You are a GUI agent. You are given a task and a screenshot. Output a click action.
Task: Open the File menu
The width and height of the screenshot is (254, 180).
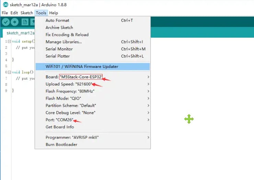(5, 13)
